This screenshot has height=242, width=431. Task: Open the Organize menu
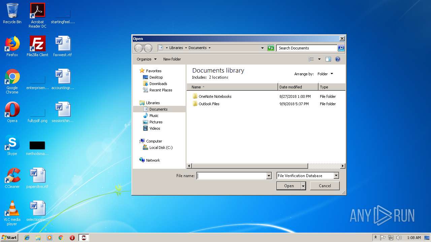pos(146,59)
